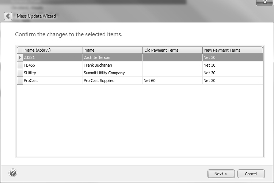Click the row selector for ZJ321
This screenshot has width=274, height=183.
pos(20,57)
